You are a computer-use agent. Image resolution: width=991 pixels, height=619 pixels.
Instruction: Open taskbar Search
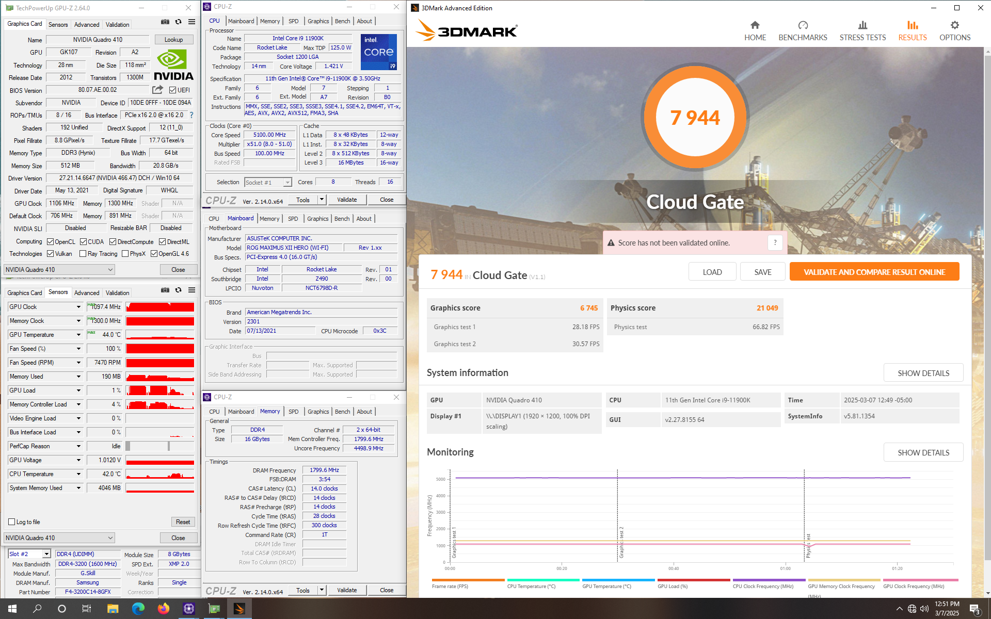tap(37, 609)
